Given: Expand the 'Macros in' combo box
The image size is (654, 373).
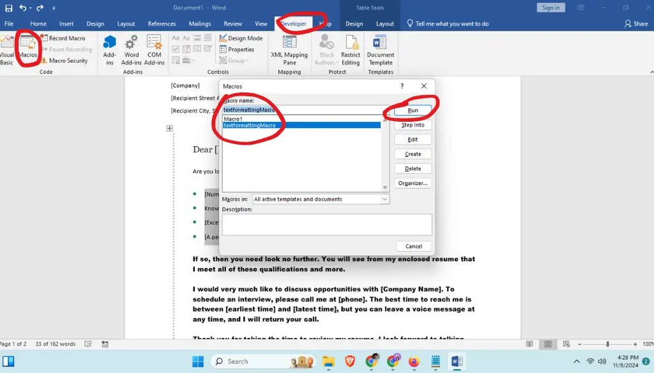Looking at the screenshot, I should coord(385,199).
